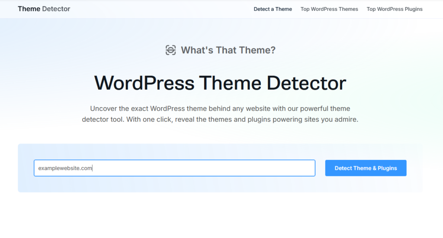Click the "What's That Theme?" text
Screen dimensions: 443x238
pos(228,50)
